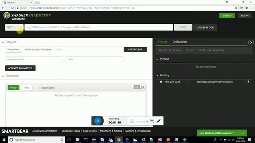
Task: Select the ergast.com history item checkbox
Action: point(161,82)
